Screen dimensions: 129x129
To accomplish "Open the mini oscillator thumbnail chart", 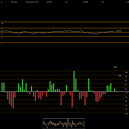I will 64,124.
